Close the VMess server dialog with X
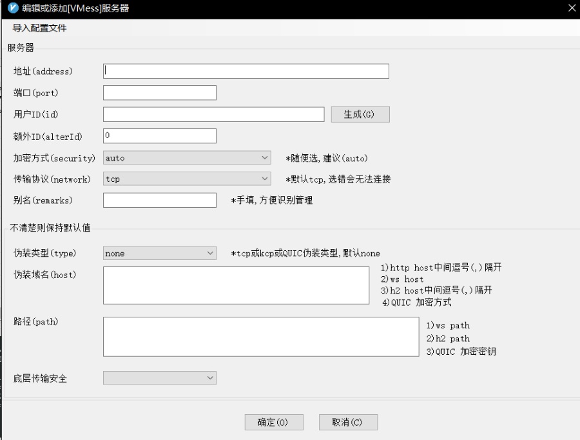This screenshot has height=440, width=580. (x=571, y=8)
